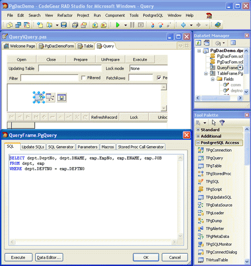Click the filter funnel in Tool Palette
The width and height of the screenshot is (251, 266).
click(x=222, y=122)
